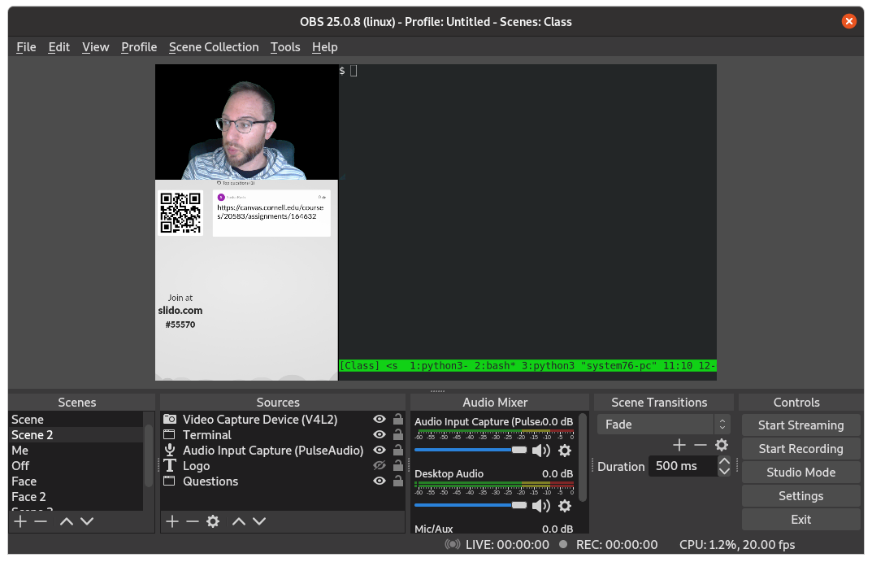Select the scene named Scene
Image resolution: width=872 pixels, height=562 pixels.
coord(76,419)
